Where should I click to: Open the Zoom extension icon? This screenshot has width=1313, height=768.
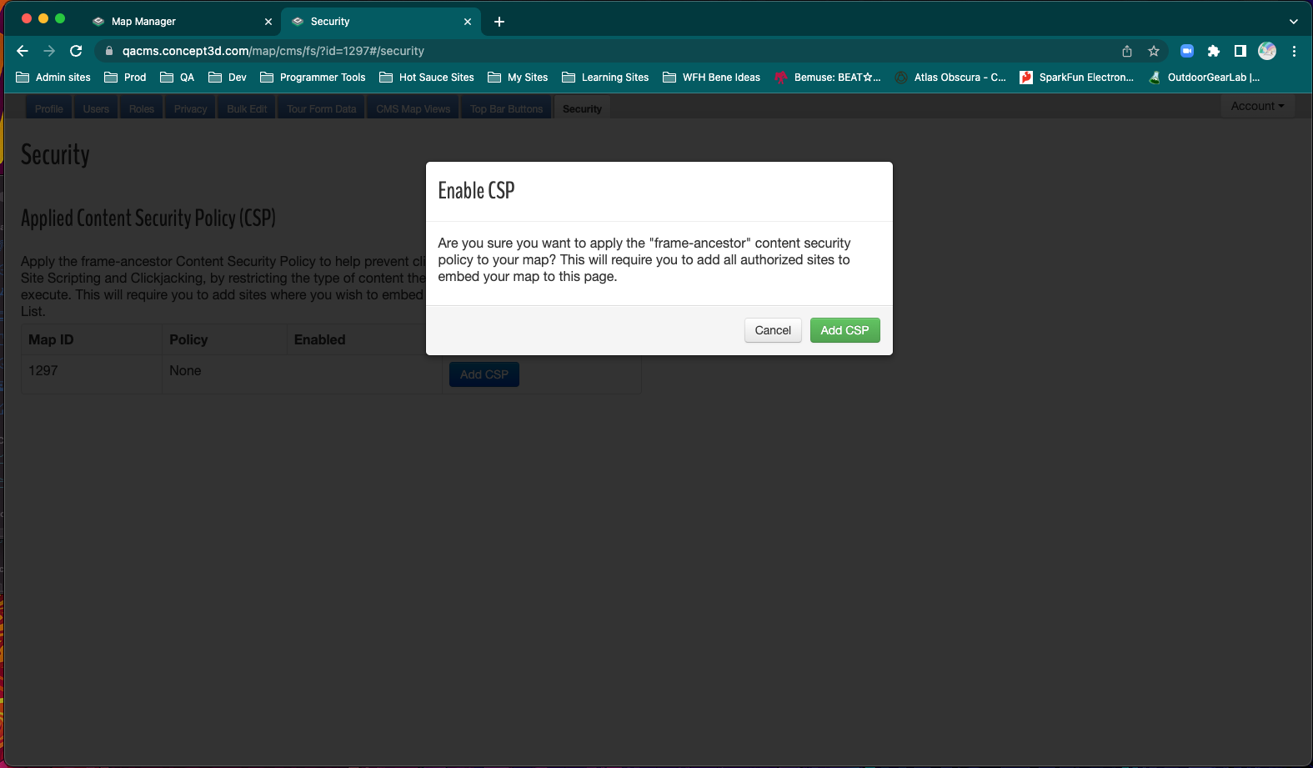coord(1187,51)
